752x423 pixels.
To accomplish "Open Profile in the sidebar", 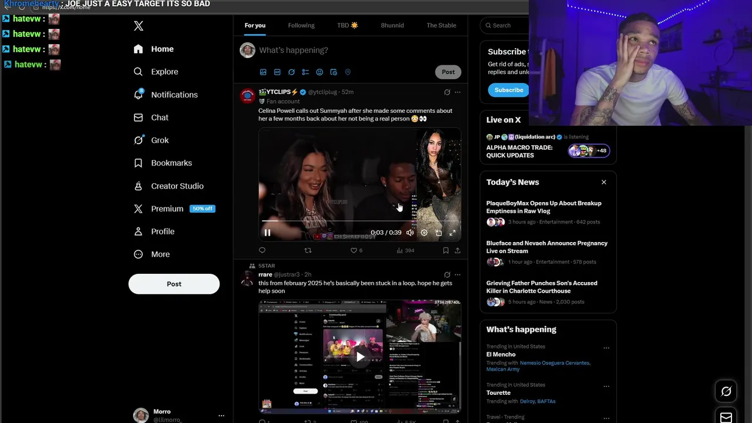I will tap(155, 231).
